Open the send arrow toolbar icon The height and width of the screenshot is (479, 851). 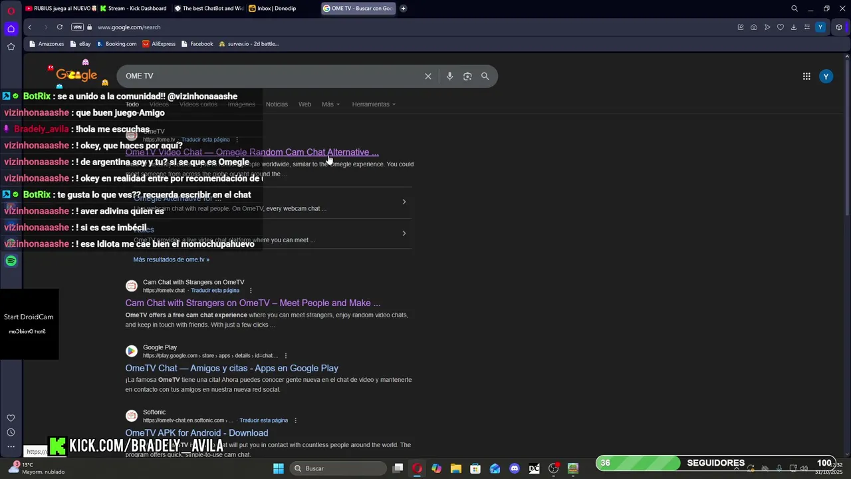(767, 27)
